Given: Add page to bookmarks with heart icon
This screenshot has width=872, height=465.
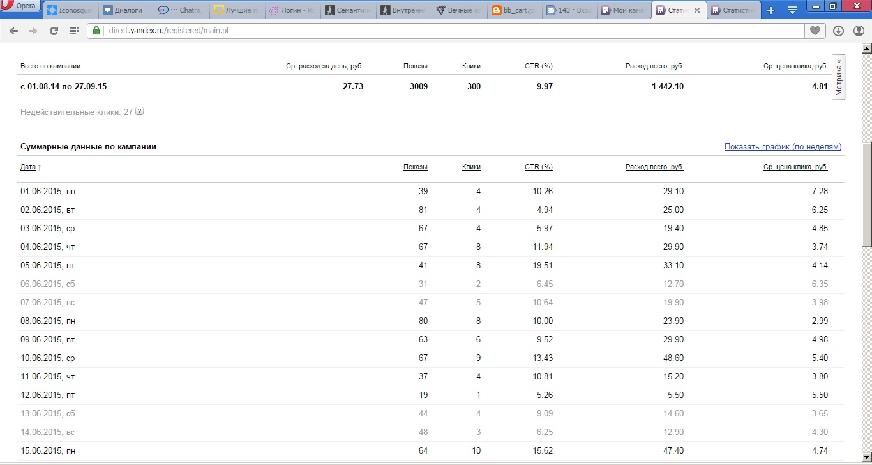Looking at the screenshot, I should pos(815,31).
